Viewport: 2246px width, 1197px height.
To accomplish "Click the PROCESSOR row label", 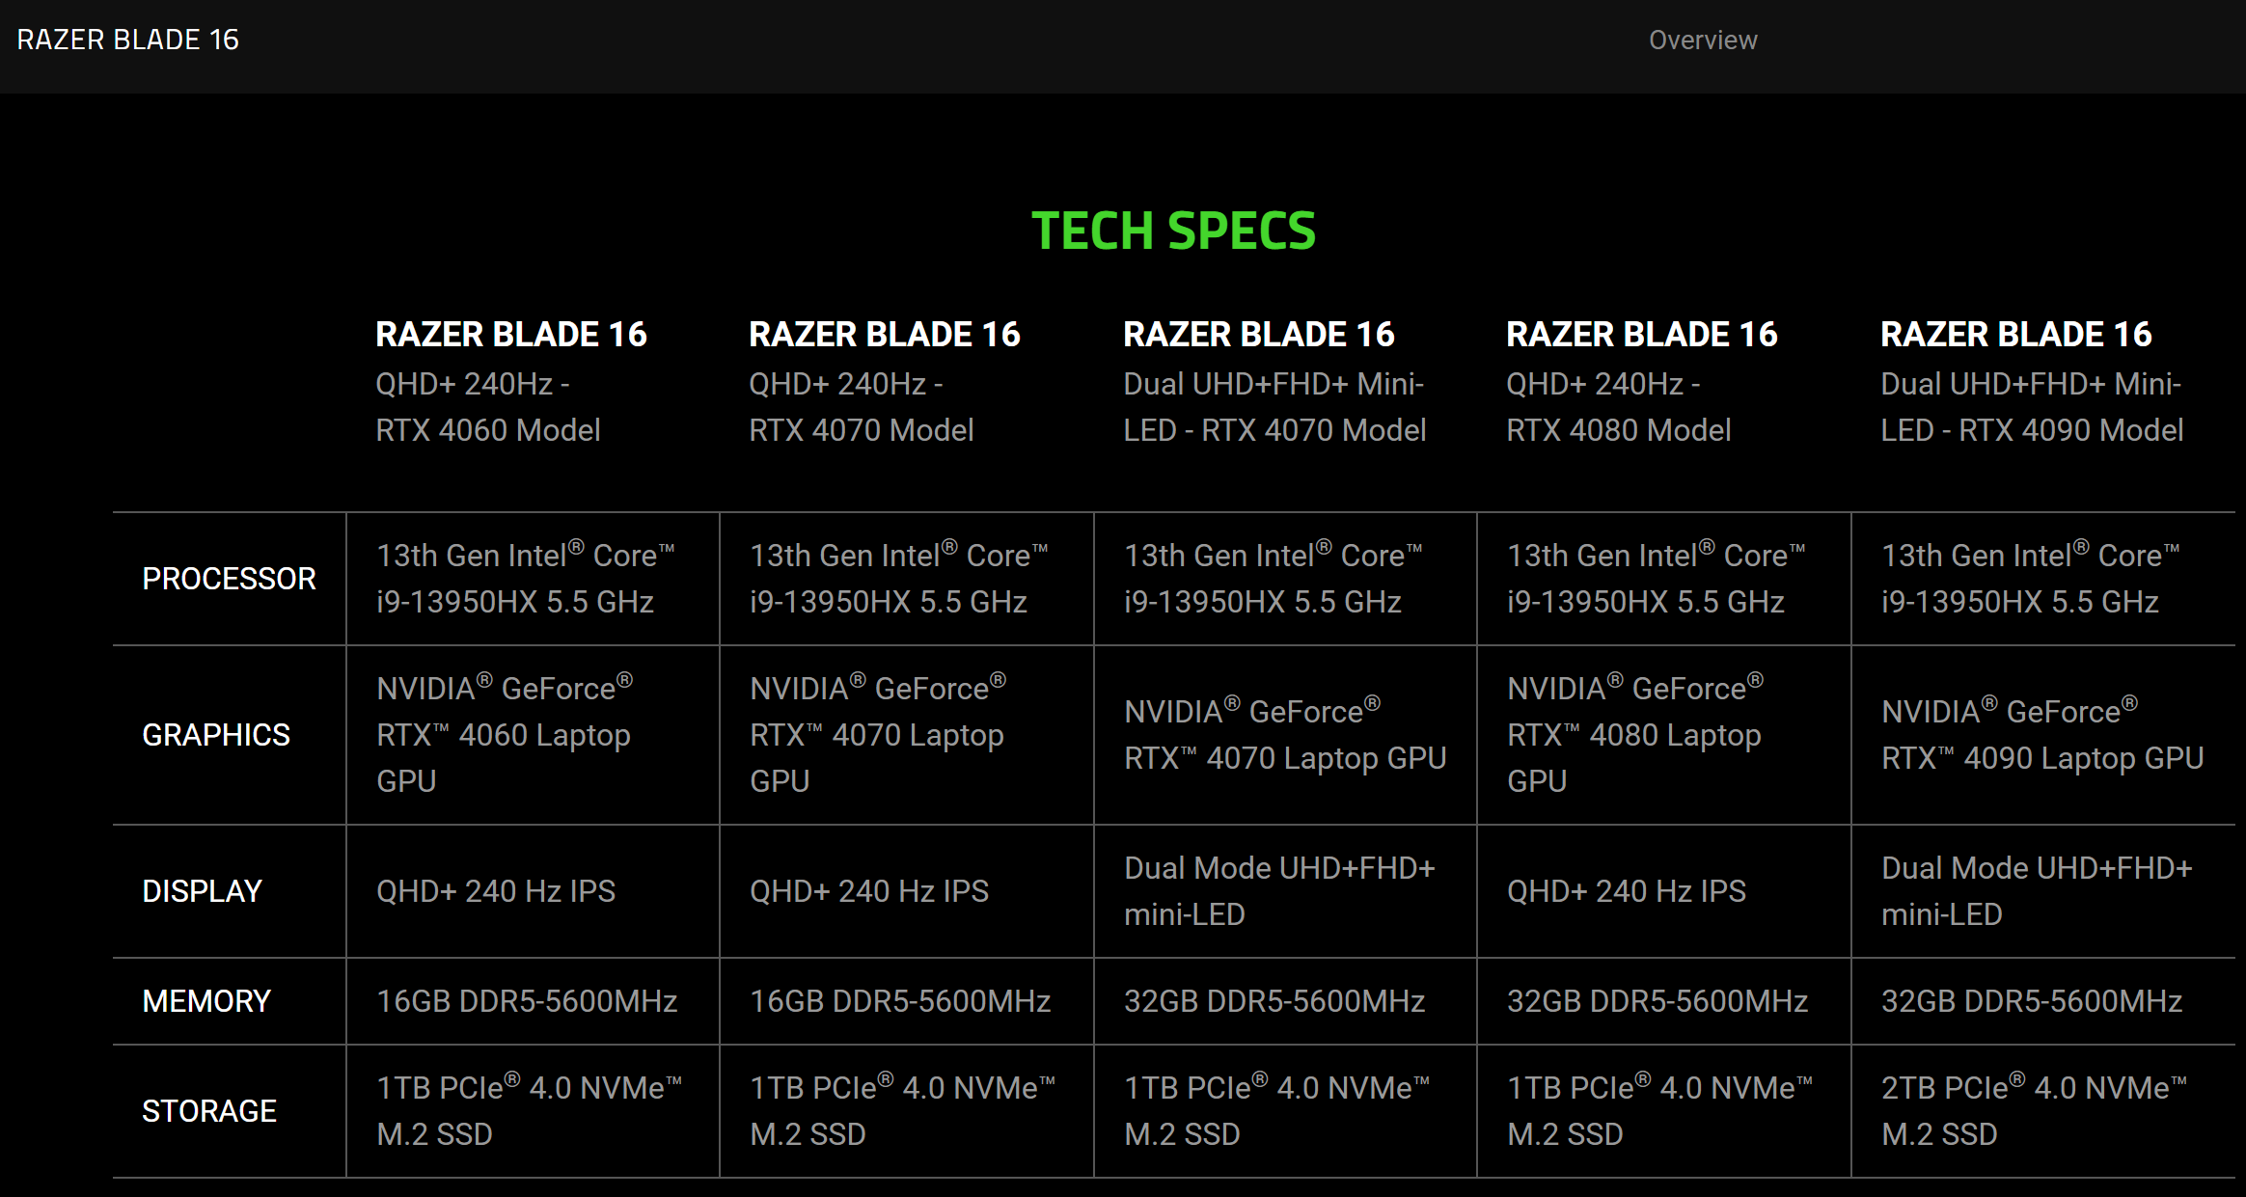I will tap(229, 579).
